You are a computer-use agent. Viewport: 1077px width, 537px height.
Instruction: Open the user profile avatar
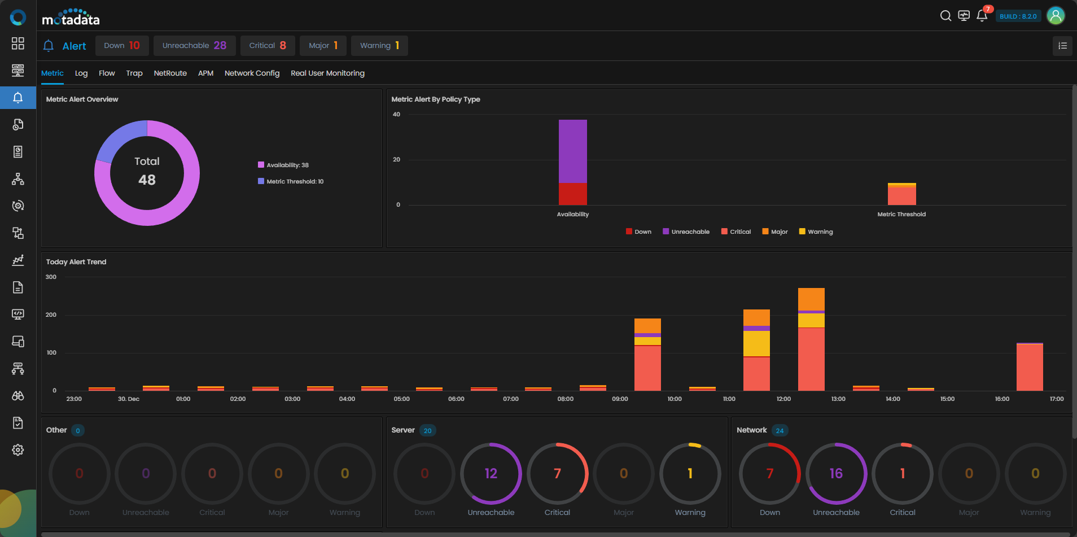pos(1056,16)
